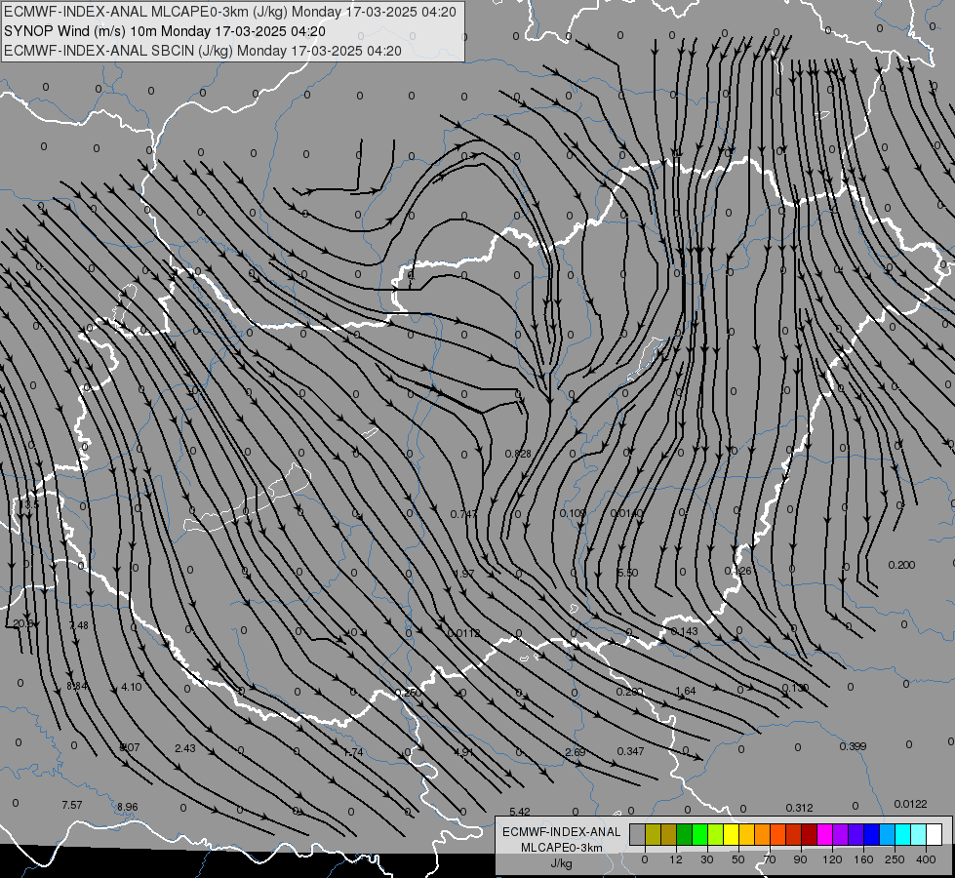Select the dark green legend swatch

click(x=685, y=834)
